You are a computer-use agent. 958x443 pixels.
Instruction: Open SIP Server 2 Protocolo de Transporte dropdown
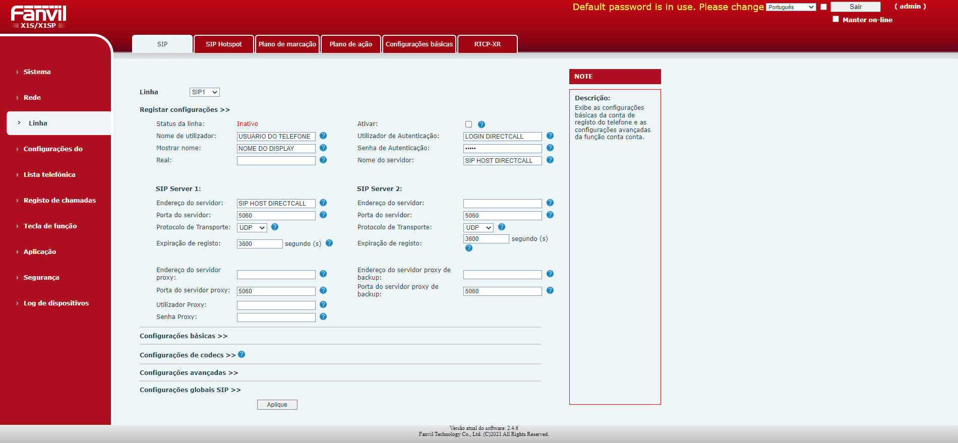tap(478, 228)
